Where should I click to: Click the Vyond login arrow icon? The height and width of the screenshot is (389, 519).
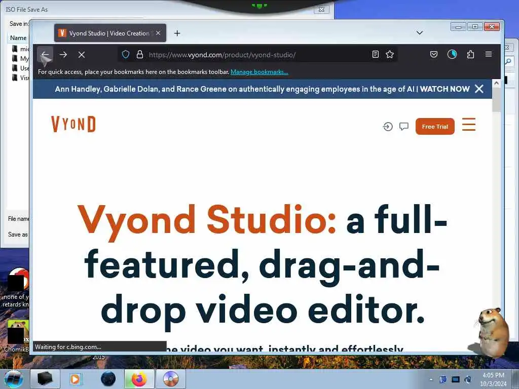388,126
